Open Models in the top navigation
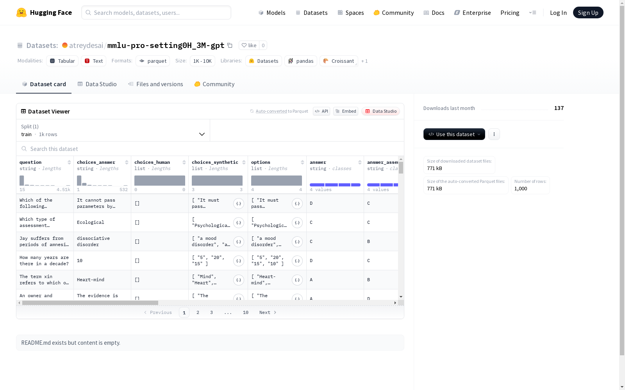Screen dimensions: 625x390 tap(272, 12)
